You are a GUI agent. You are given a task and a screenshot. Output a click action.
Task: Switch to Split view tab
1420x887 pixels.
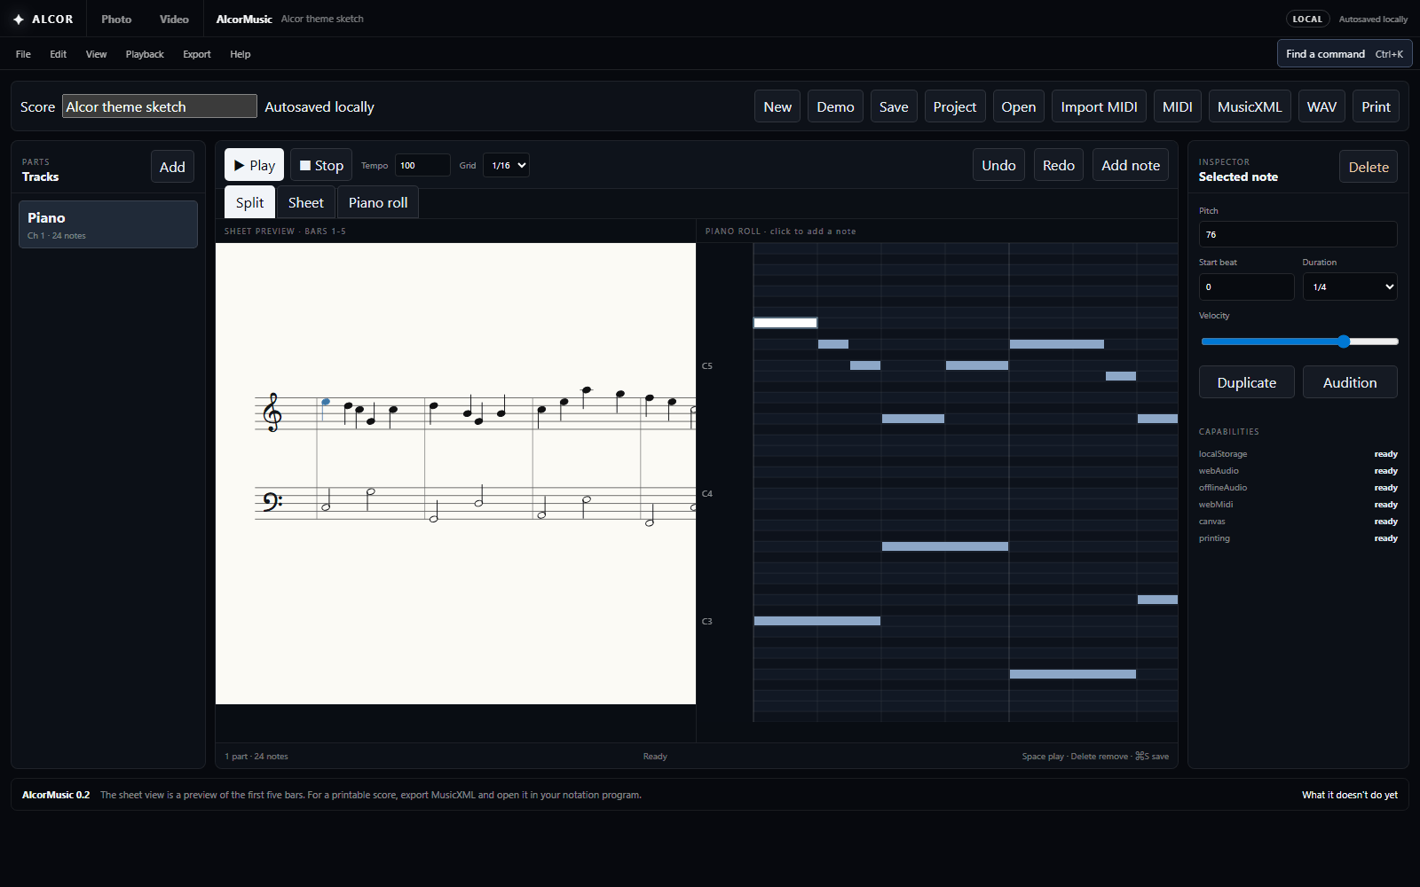[x=249, y=202]
